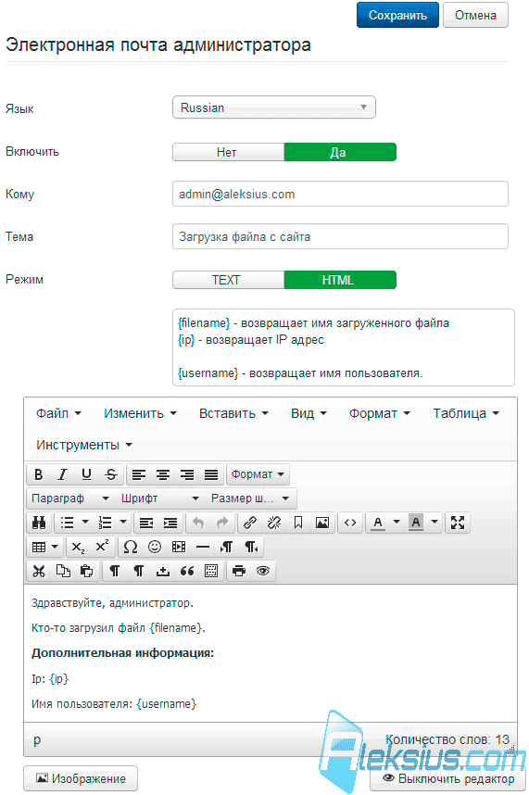Underline the selected text
The image size is (529, 795).
pos(87,474)
